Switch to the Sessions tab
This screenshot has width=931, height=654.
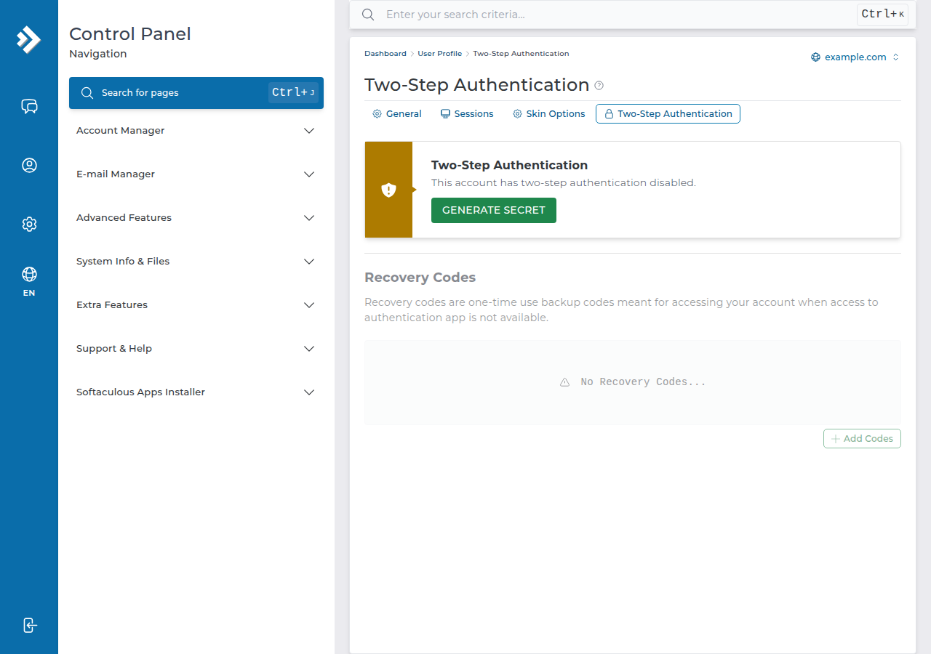(467, 114)
